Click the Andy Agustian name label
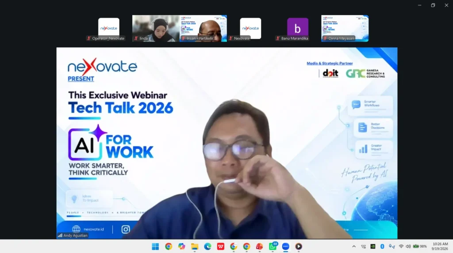The height and width of the screenshot is (253, 453). pos(75,235)
